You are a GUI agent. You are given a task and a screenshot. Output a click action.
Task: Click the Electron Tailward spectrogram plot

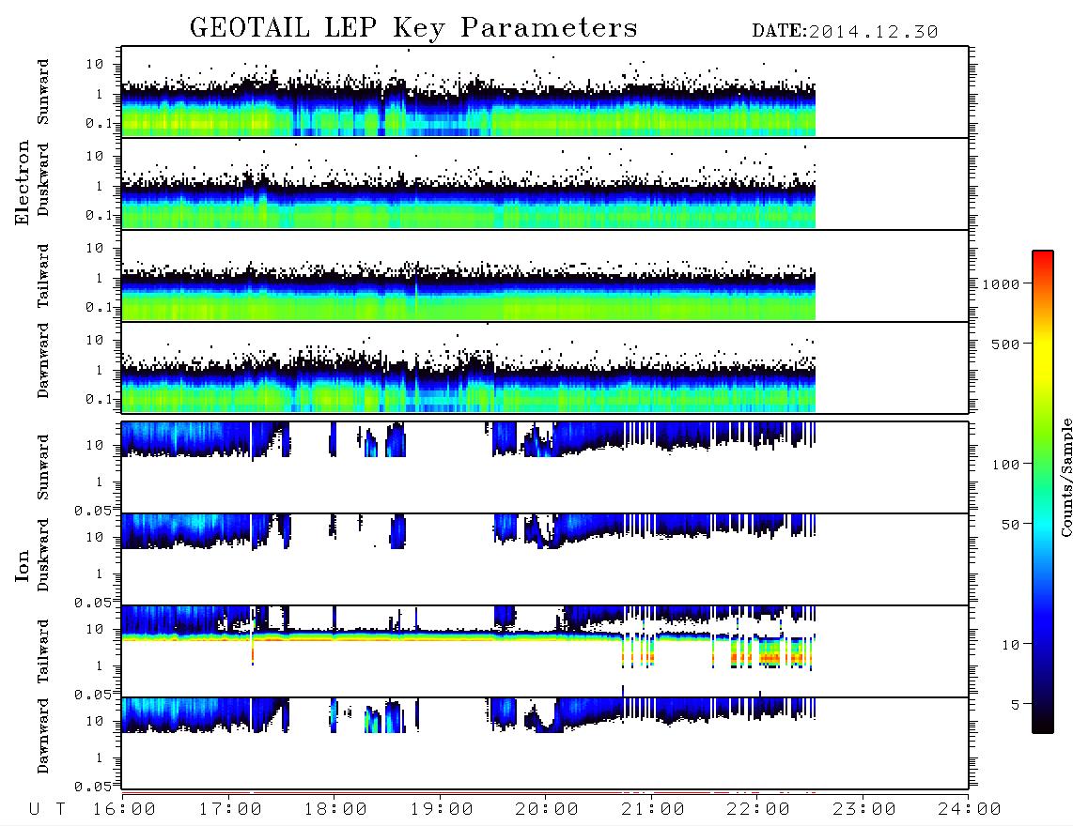click(545, 276)
